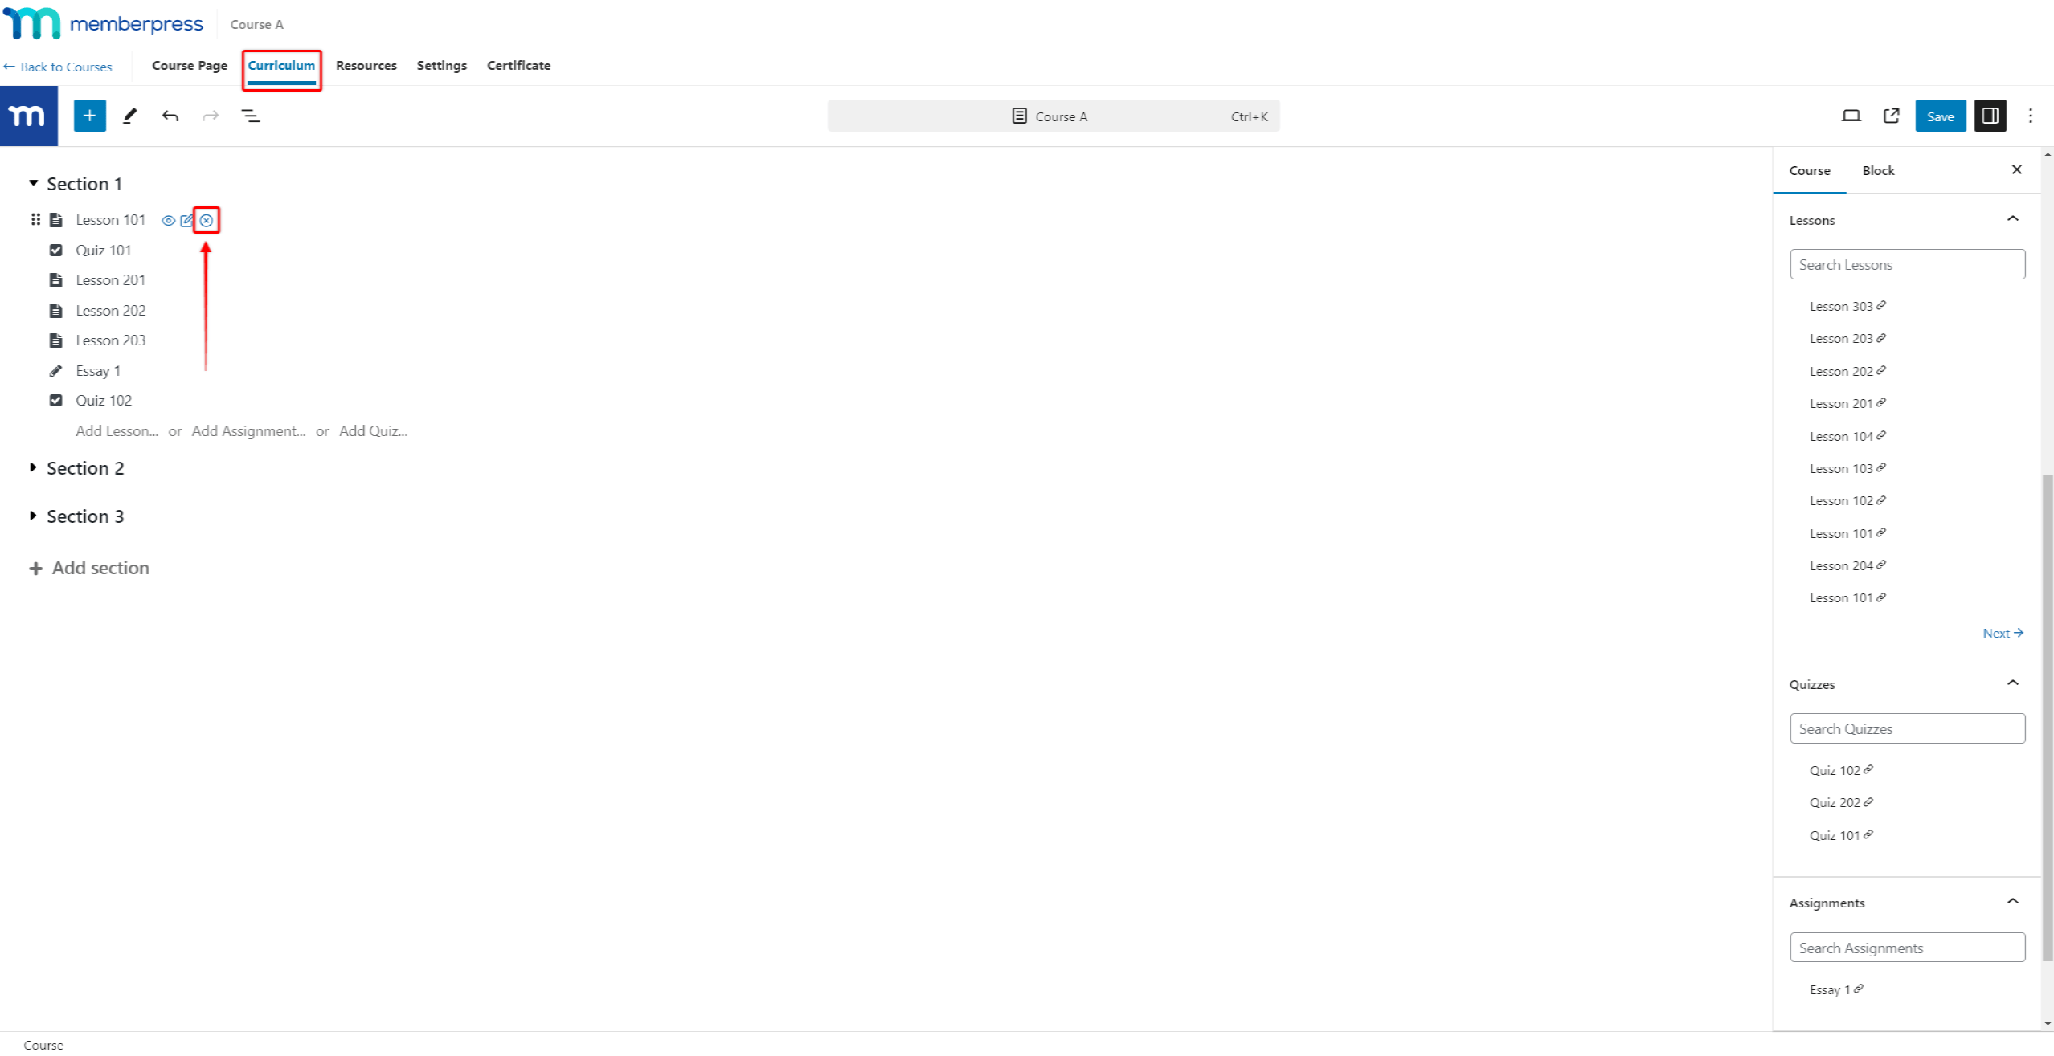This screenshot has height=1056, width=2054.
Task: Toggle the Quiz 101 checkbox on
Action: (x=54, y=249)
